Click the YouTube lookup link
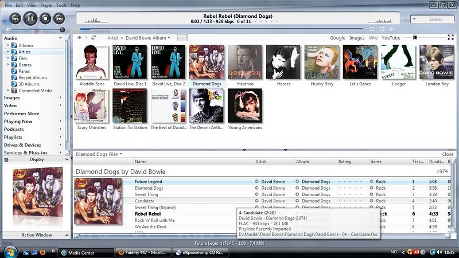 pyautogui.click(x=391, y=38)
